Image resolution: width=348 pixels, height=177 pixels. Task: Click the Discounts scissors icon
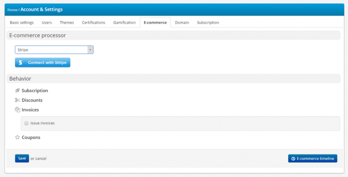[x=17, y=100]
